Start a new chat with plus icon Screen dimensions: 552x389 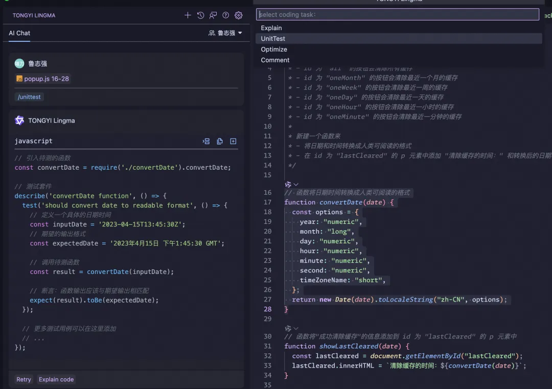pyautogui.click(x=188, y=15)
